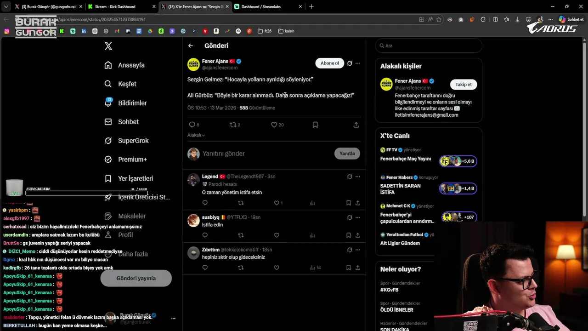
Task: Open FF TV Fenerbahçe Maç Yayını live
Action: 428,155
